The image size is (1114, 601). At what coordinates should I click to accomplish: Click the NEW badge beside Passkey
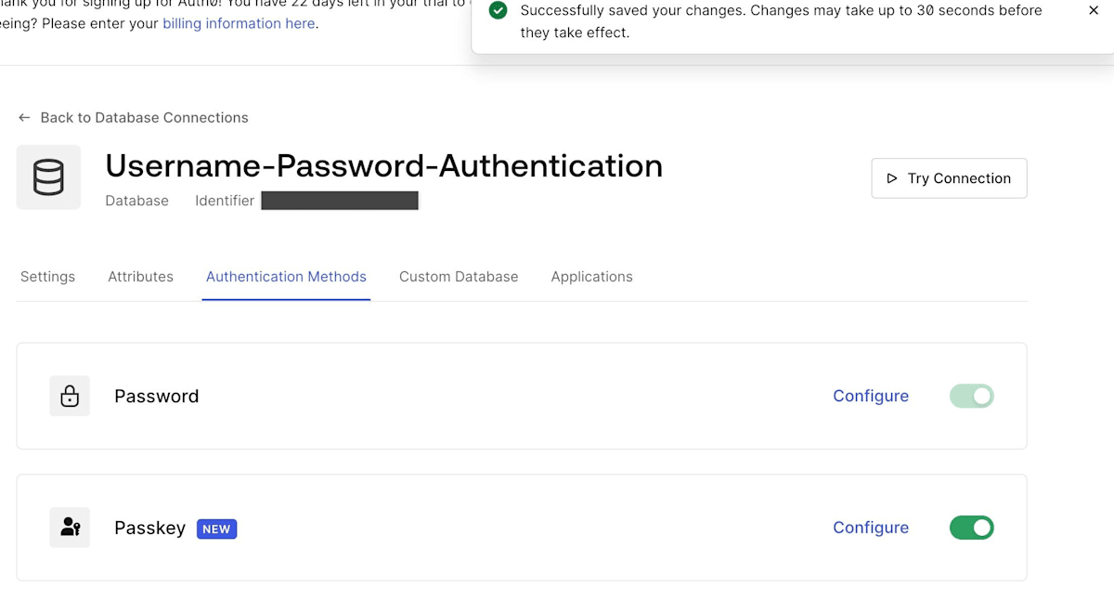click(216, 529)
